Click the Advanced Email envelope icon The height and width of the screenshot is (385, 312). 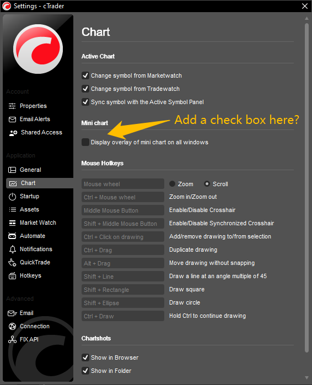[x=12, y=313]
